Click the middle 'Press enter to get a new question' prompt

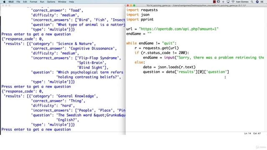click(36, 87)
